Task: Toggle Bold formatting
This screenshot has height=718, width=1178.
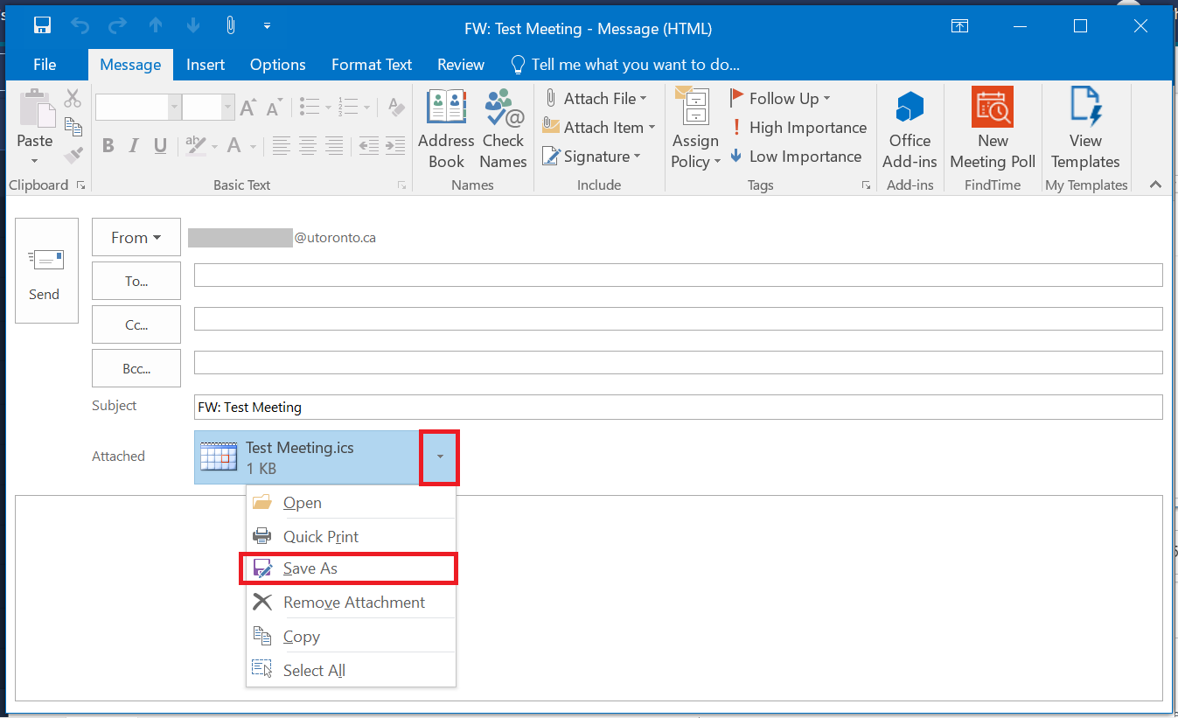Action: (x=108, y=146)
